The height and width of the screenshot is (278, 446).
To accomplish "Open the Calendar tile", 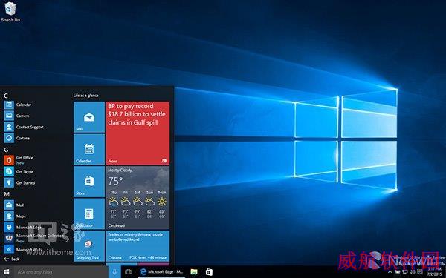I will point(89,149).
